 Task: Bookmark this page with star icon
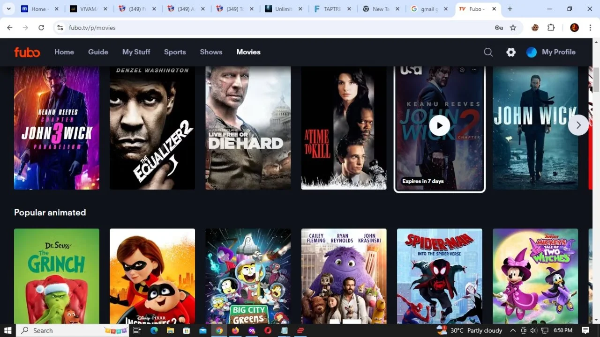click(513, 28)
